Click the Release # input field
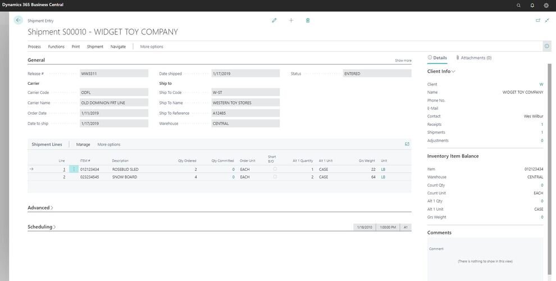 [113, 74]
